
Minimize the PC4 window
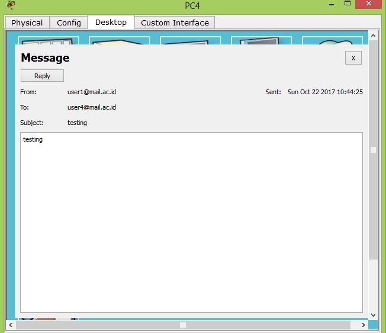[332, 4]
